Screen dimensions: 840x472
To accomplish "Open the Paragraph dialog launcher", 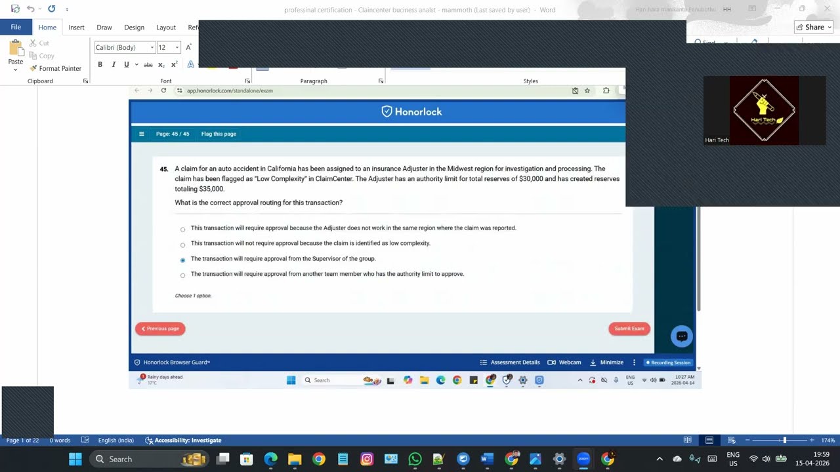I will pos(381,81).
